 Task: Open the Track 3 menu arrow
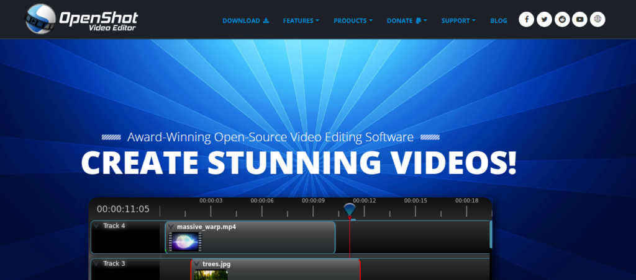(96, 263)
